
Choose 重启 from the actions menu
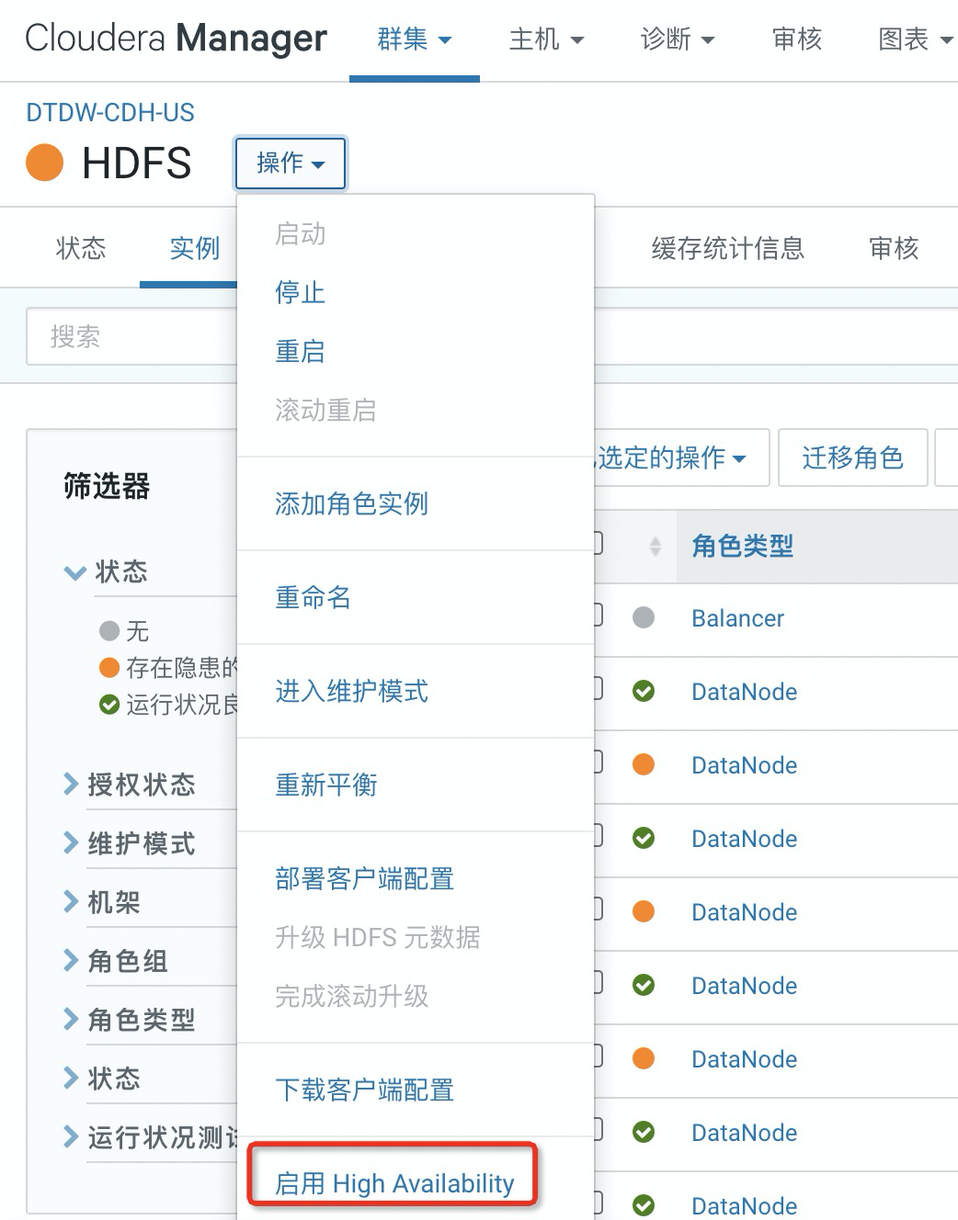pyautogui.click(x=300, y=352)
